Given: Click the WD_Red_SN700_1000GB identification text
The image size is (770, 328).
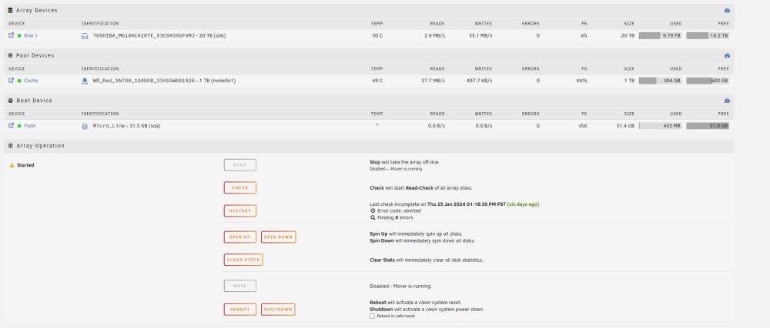Looking at the screenshot, I should click(x=165, y=81).
